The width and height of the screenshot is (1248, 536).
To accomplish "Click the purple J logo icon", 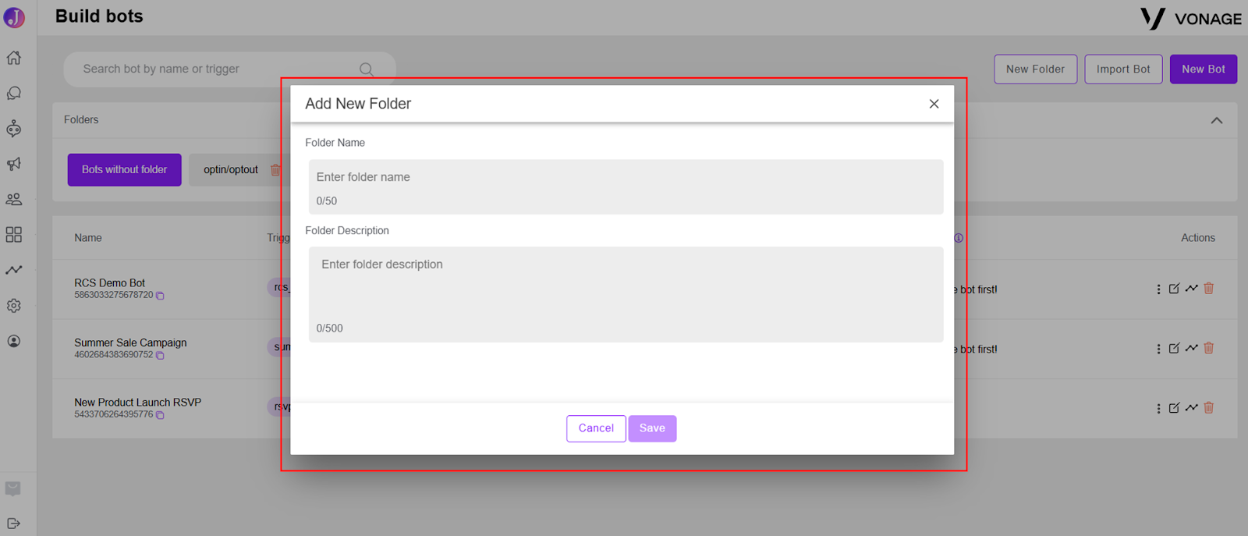I will 14,16.
